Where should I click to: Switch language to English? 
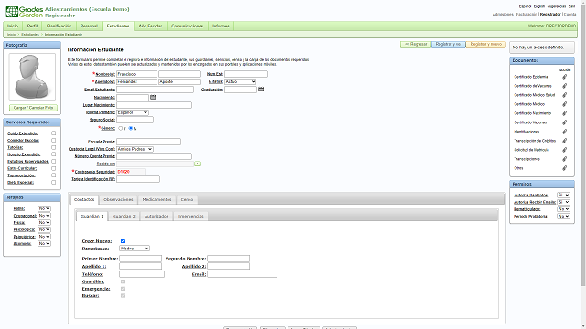tap(539, 6)
